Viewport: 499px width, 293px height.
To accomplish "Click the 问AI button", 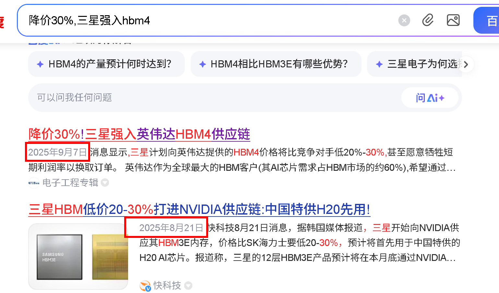I will (430, 98).
